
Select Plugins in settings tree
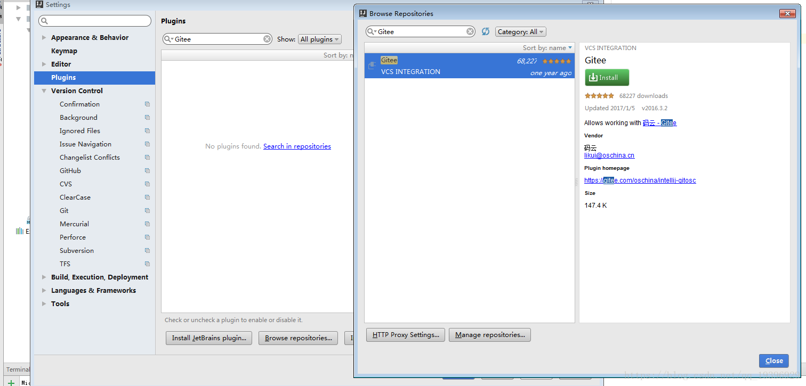click(x=94, y=78)
